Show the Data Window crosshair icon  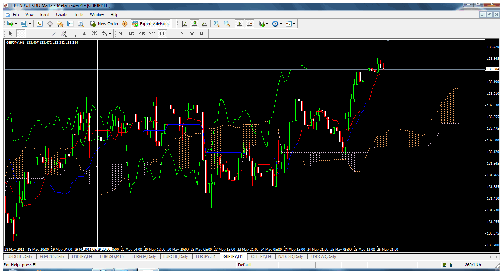[x=50, y=24]
